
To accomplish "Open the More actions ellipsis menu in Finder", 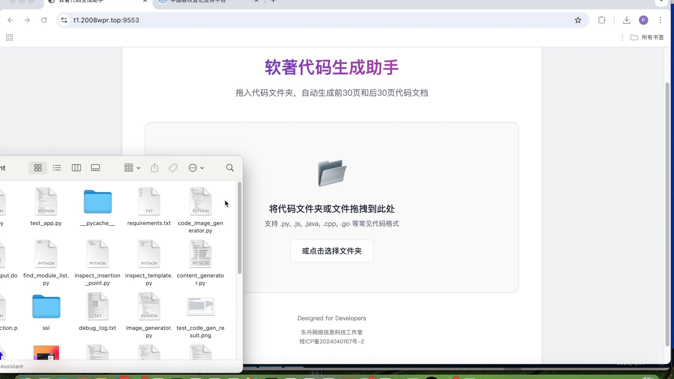I will pos(196,168).
